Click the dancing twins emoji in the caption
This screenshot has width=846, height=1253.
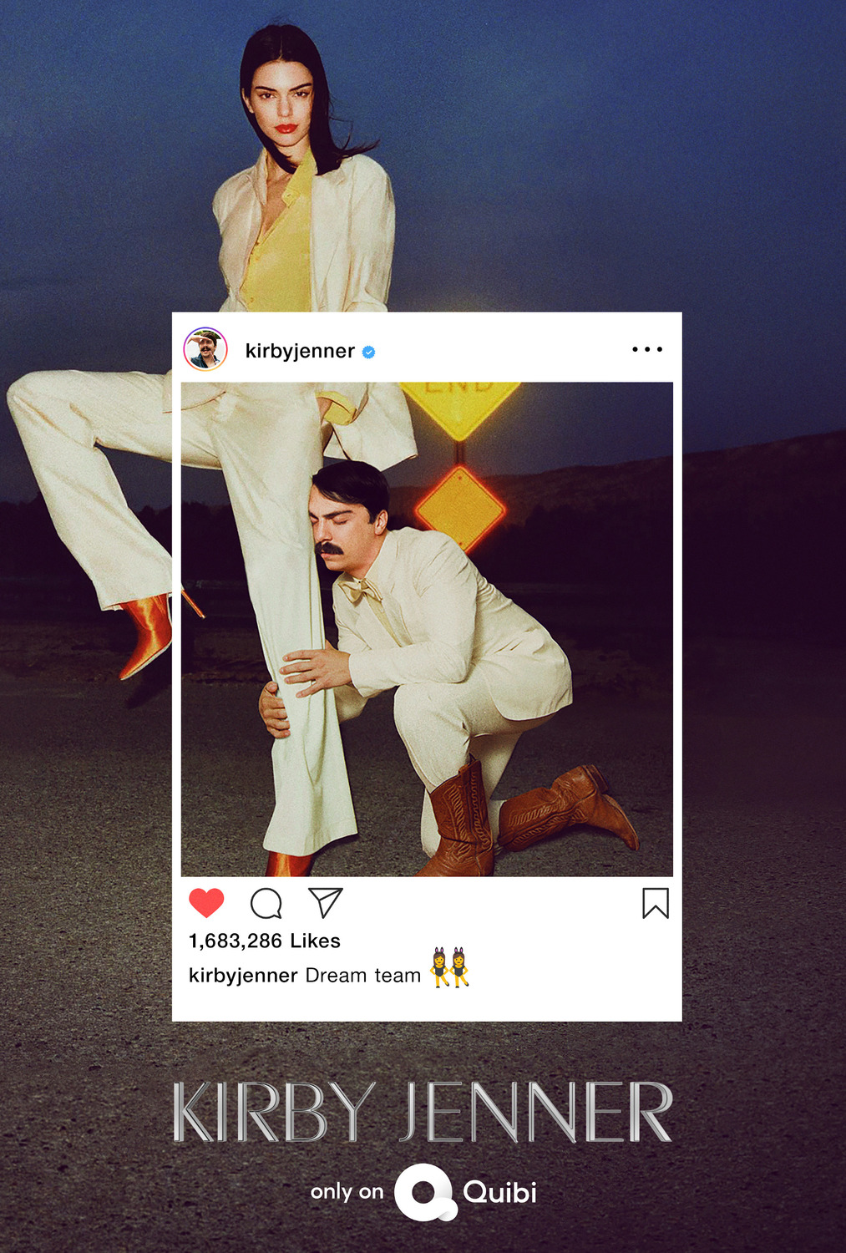point(449,967)
